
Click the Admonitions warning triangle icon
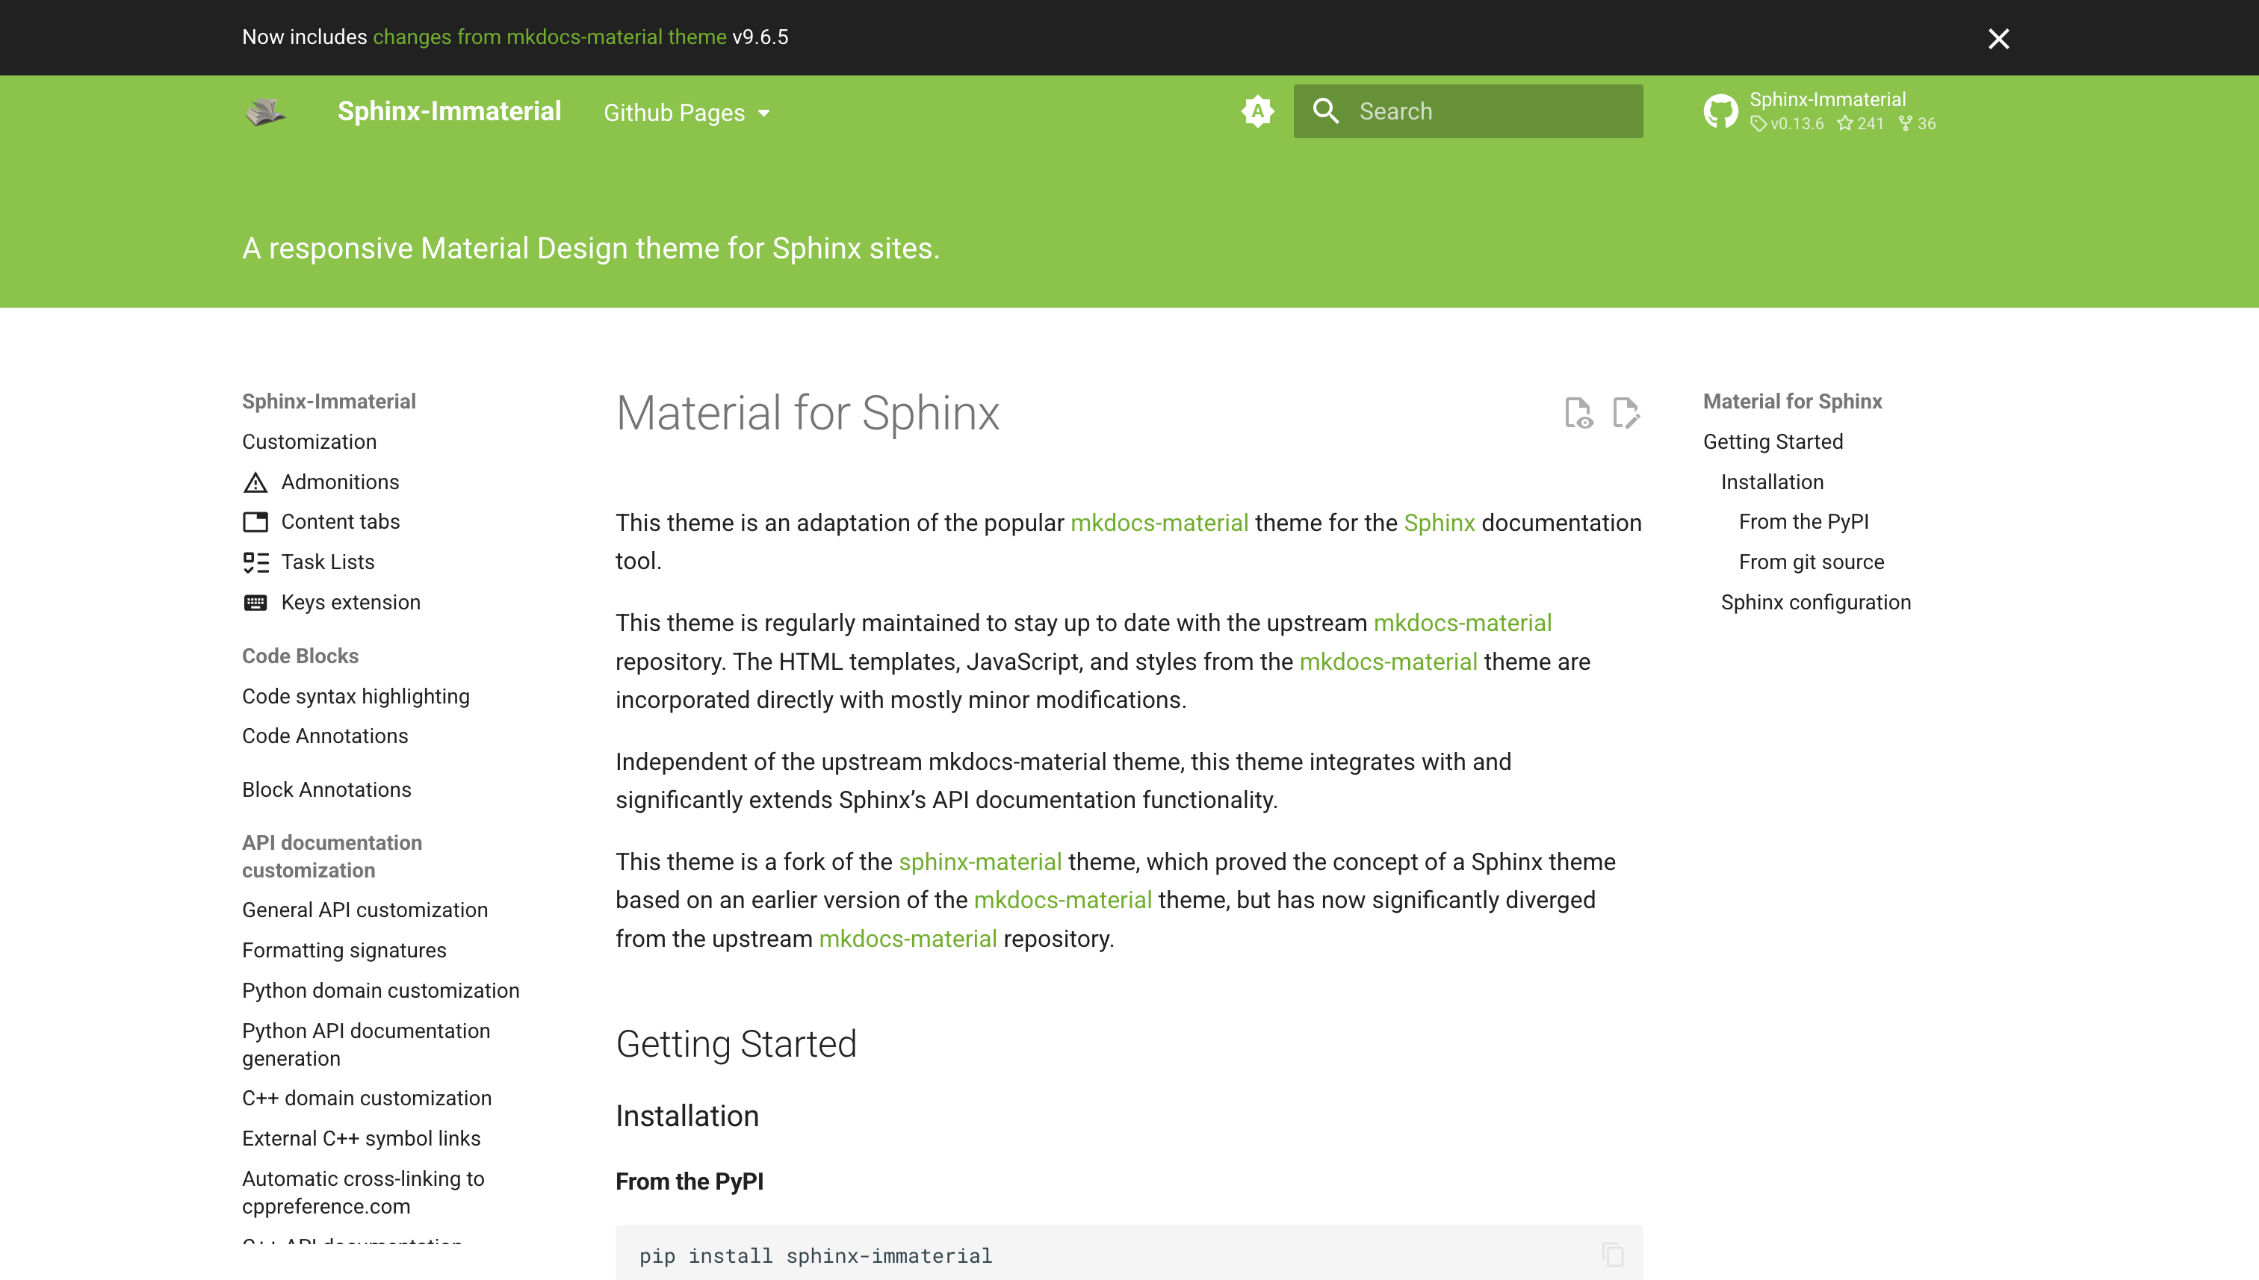tap(255, 482)
